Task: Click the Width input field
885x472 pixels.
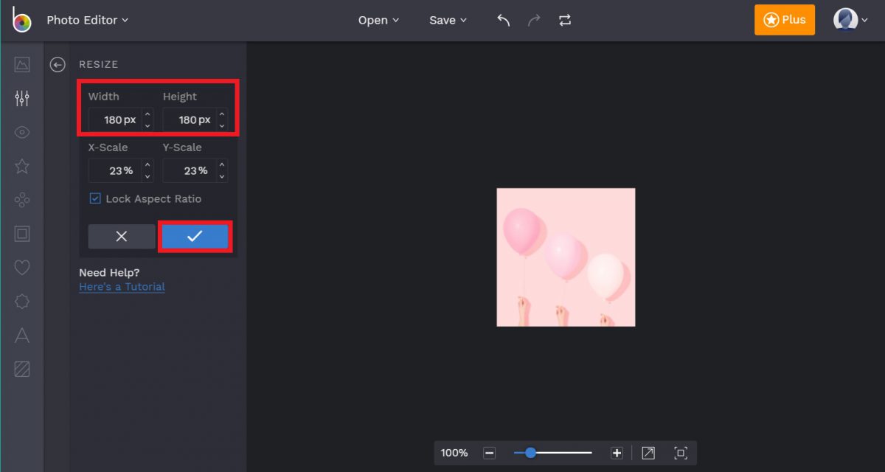Action: 114,119
